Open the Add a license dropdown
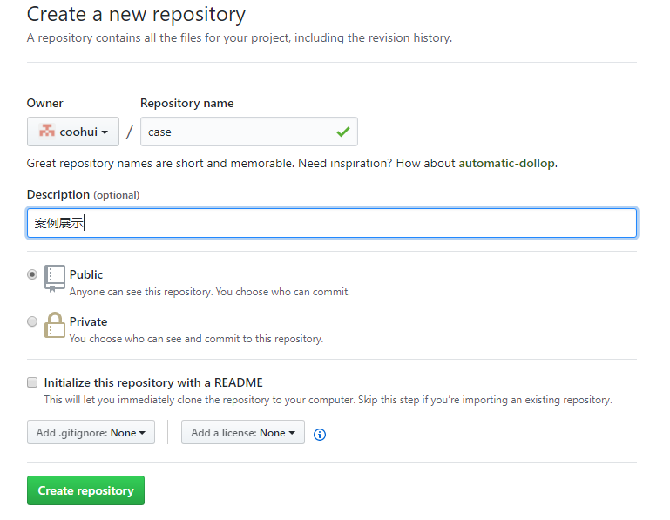This screenshot has width=670, height=520. tap(243, 432)
